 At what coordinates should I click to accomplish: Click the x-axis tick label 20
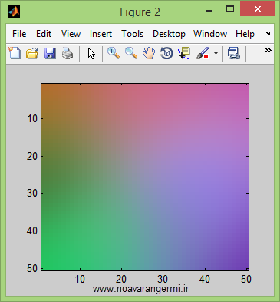click(x=121, y=279)
